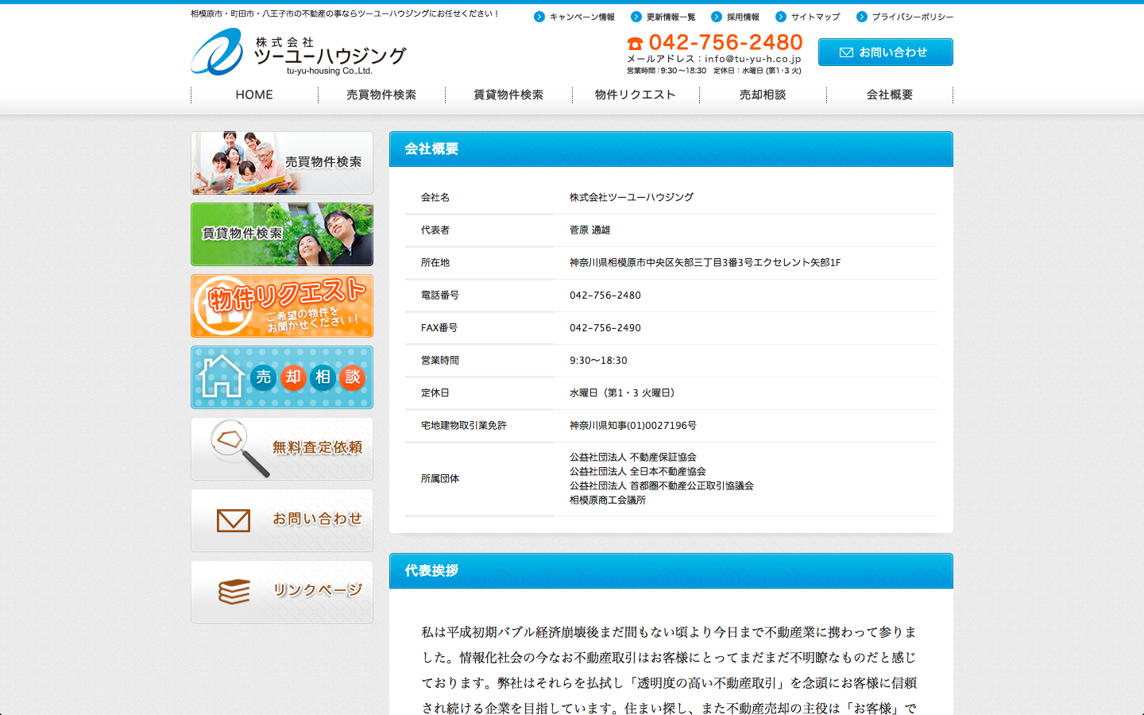The image size is (1144, 715).
Task: Select 売却相談 in the navigation bar
Action: click(x=763, y=95)
